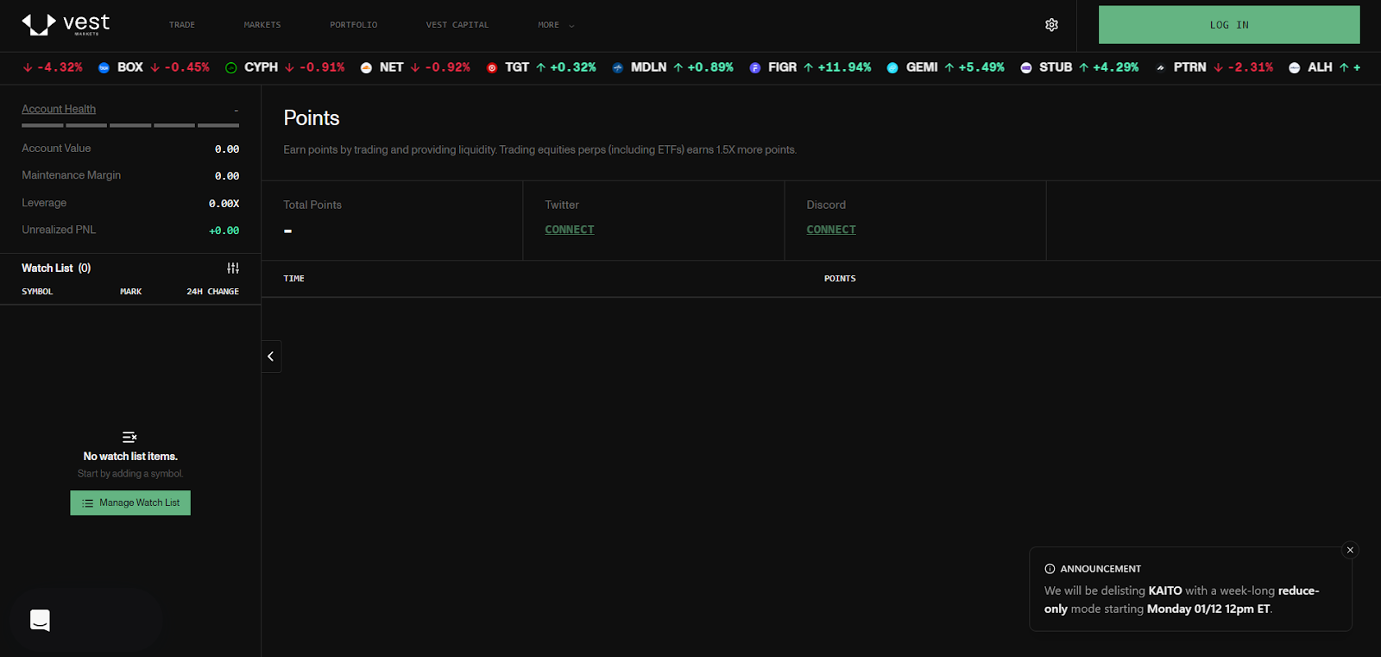The width and height of the screenshot is (1381, 657).
Task: Click the PTRN ticker coin icon
Action: point(1160,68)
